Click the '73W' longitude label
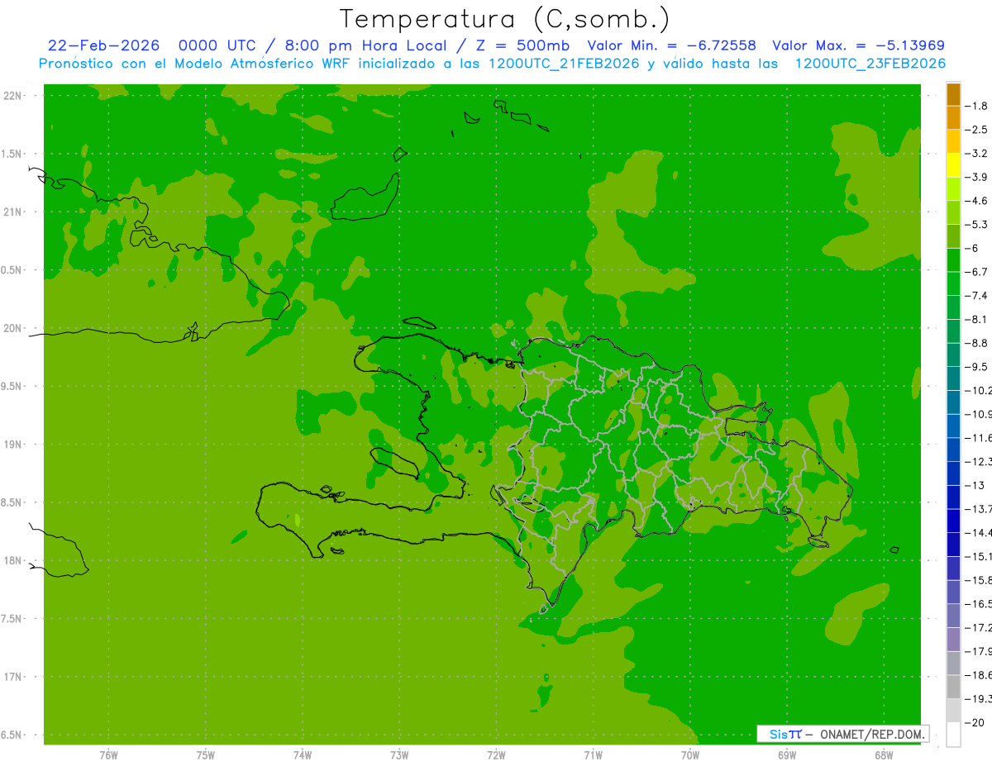Image resolution: width=992 pixels, height=766 pixels. click(x=399, y=755)
